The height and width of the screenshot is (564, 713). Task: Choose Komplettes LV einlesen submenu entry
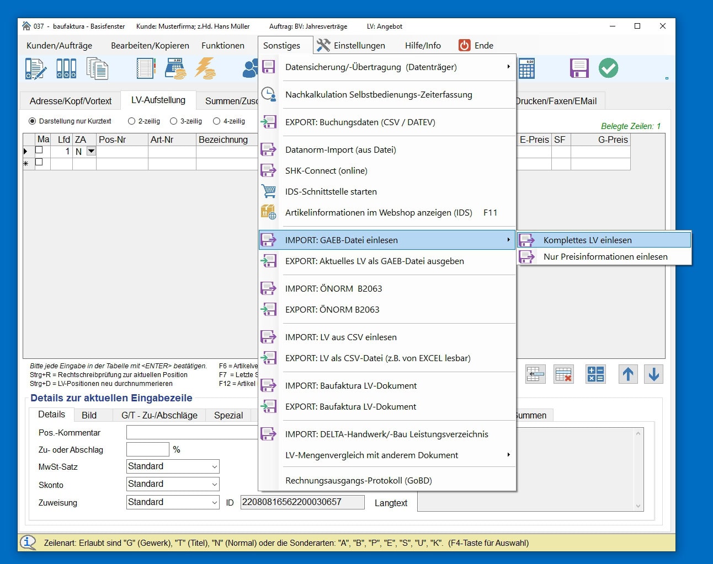coord(587,240)
